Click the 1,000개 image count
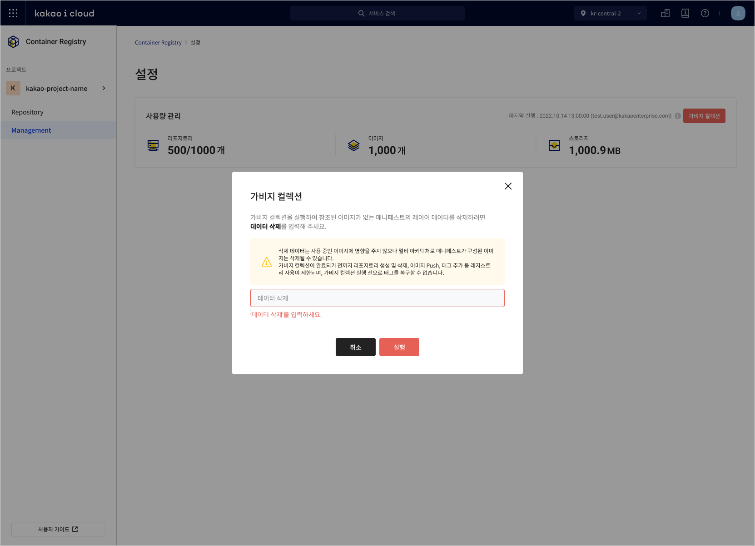Screen dimensions: 755x546 [x=387, y=150]
